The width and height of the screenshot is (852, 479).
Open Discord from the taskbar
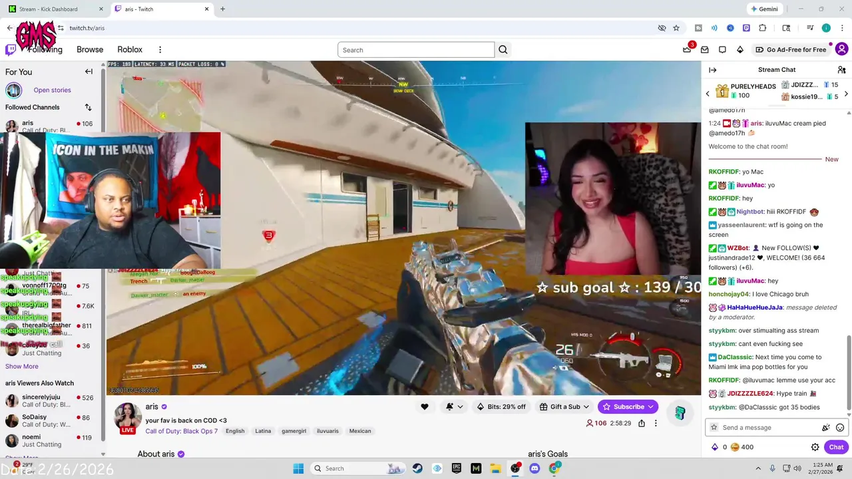[x=534, y=468]
